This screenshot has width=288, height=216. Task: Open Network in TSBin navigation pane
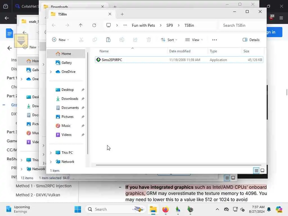[x=68, y=162]
